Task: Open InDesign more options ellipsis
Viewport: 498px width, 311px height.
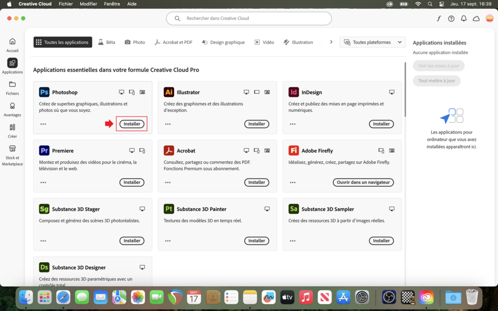Action: [x=292, y=124]
